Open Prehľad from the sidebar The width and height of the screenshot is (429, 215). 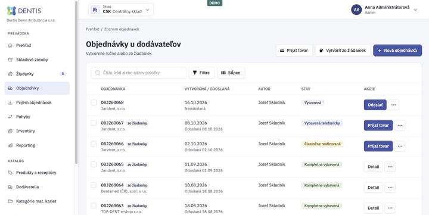(x=37, y=45)
